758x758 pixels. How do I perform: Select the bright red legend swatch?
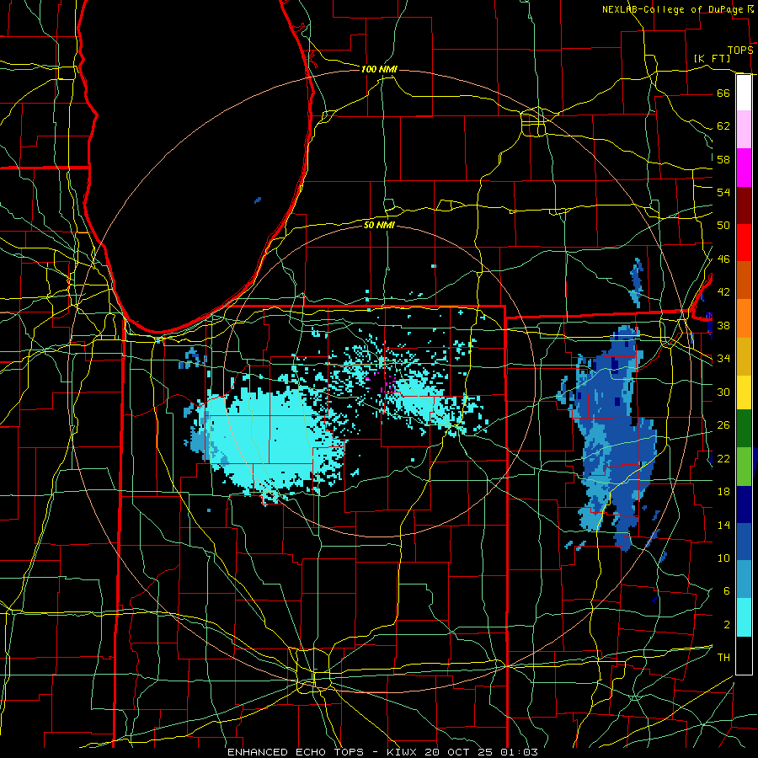pyautogui.click(x=744, y=243)
